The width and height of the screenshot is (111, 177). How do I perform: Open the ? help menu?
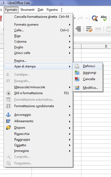(61, 10)
